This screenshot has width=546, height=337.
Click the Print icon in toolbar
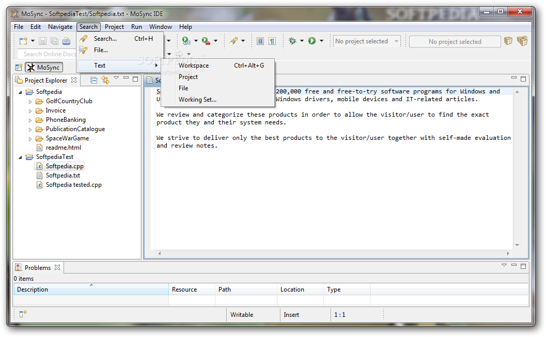pyautogui.click(x=66, y=41)
